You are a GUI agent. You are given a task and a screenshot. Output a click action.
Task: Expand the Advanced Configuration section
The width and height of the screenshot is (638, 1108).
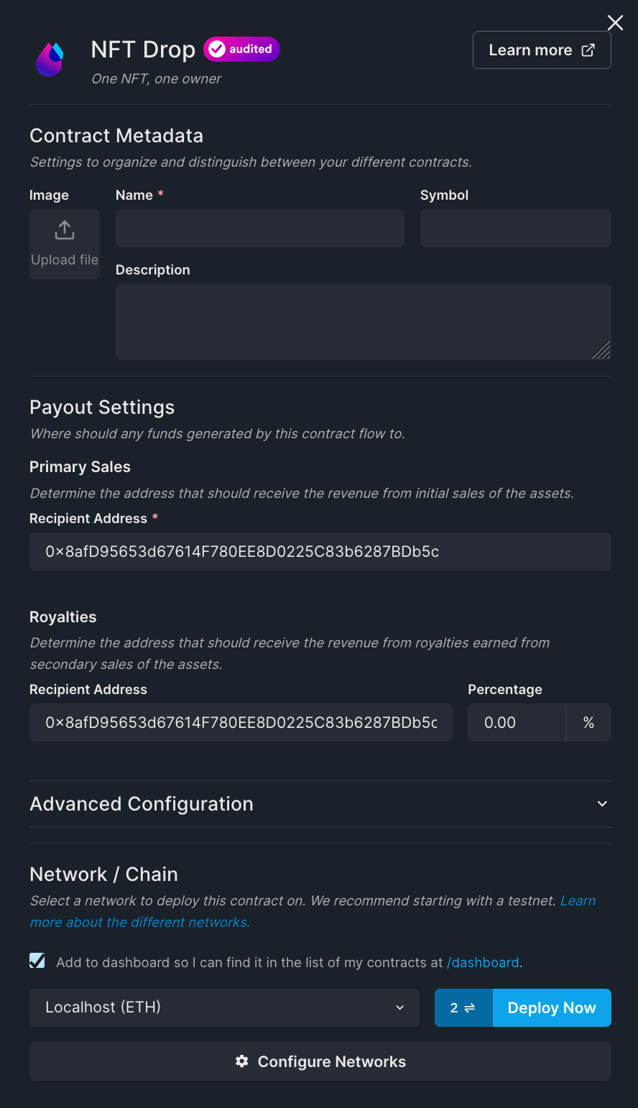click(x=602, y=804)
